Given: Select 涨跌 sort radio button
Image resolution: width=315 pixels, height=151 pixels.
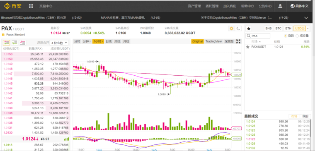Looking at the screenshot, I should point(286,36).
